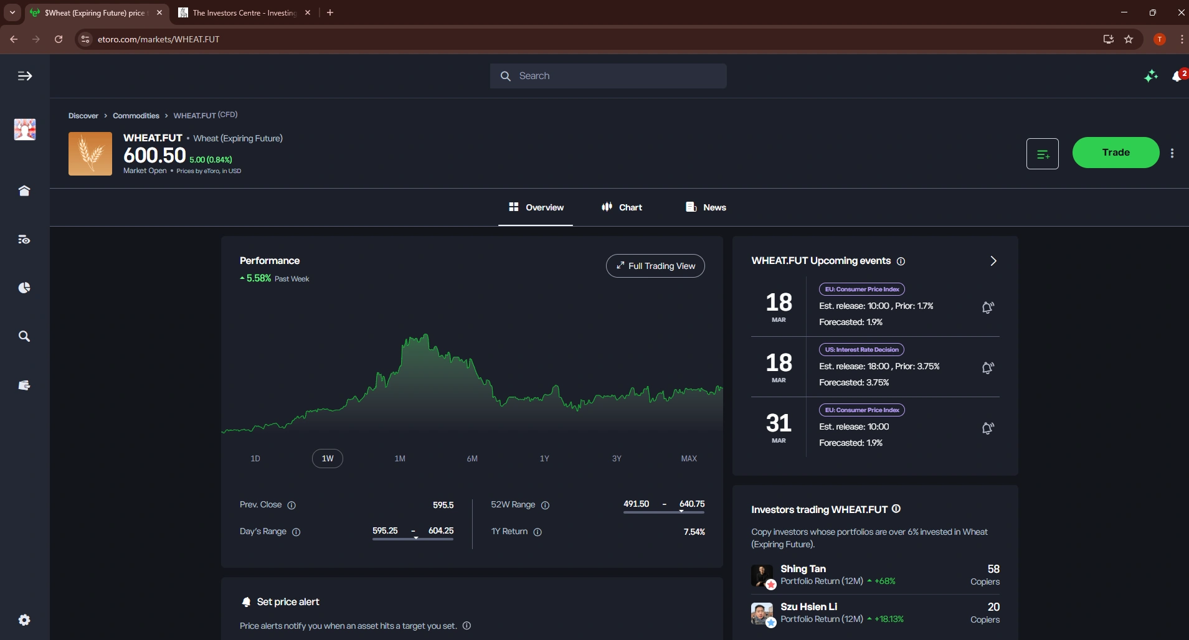
Task: Go to Commodities breadcrumb
Action: 136,116
